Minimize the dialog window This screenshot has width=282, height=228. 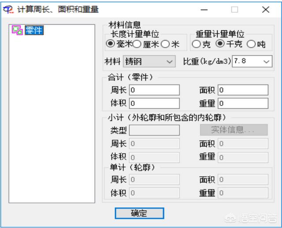click(204, 10)
